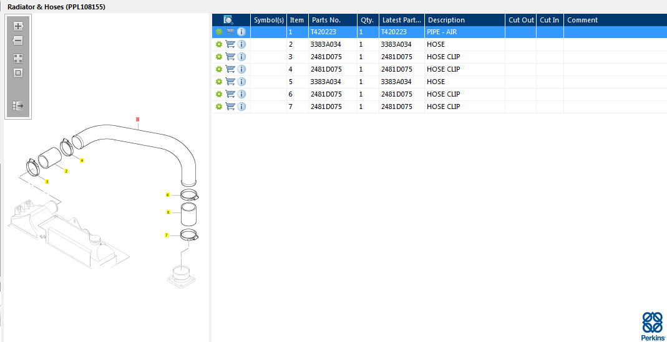Viewport: 667px width, 342px height.
Task: Click the Cut In column header
Action: pos(550,20)
